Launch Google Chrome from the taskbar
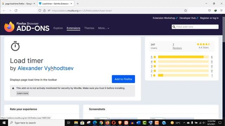225x126 pixels. pos(101,123)
